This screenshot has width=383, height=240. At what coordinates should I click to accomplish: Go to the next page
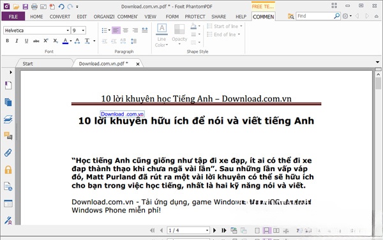point(214,230)
